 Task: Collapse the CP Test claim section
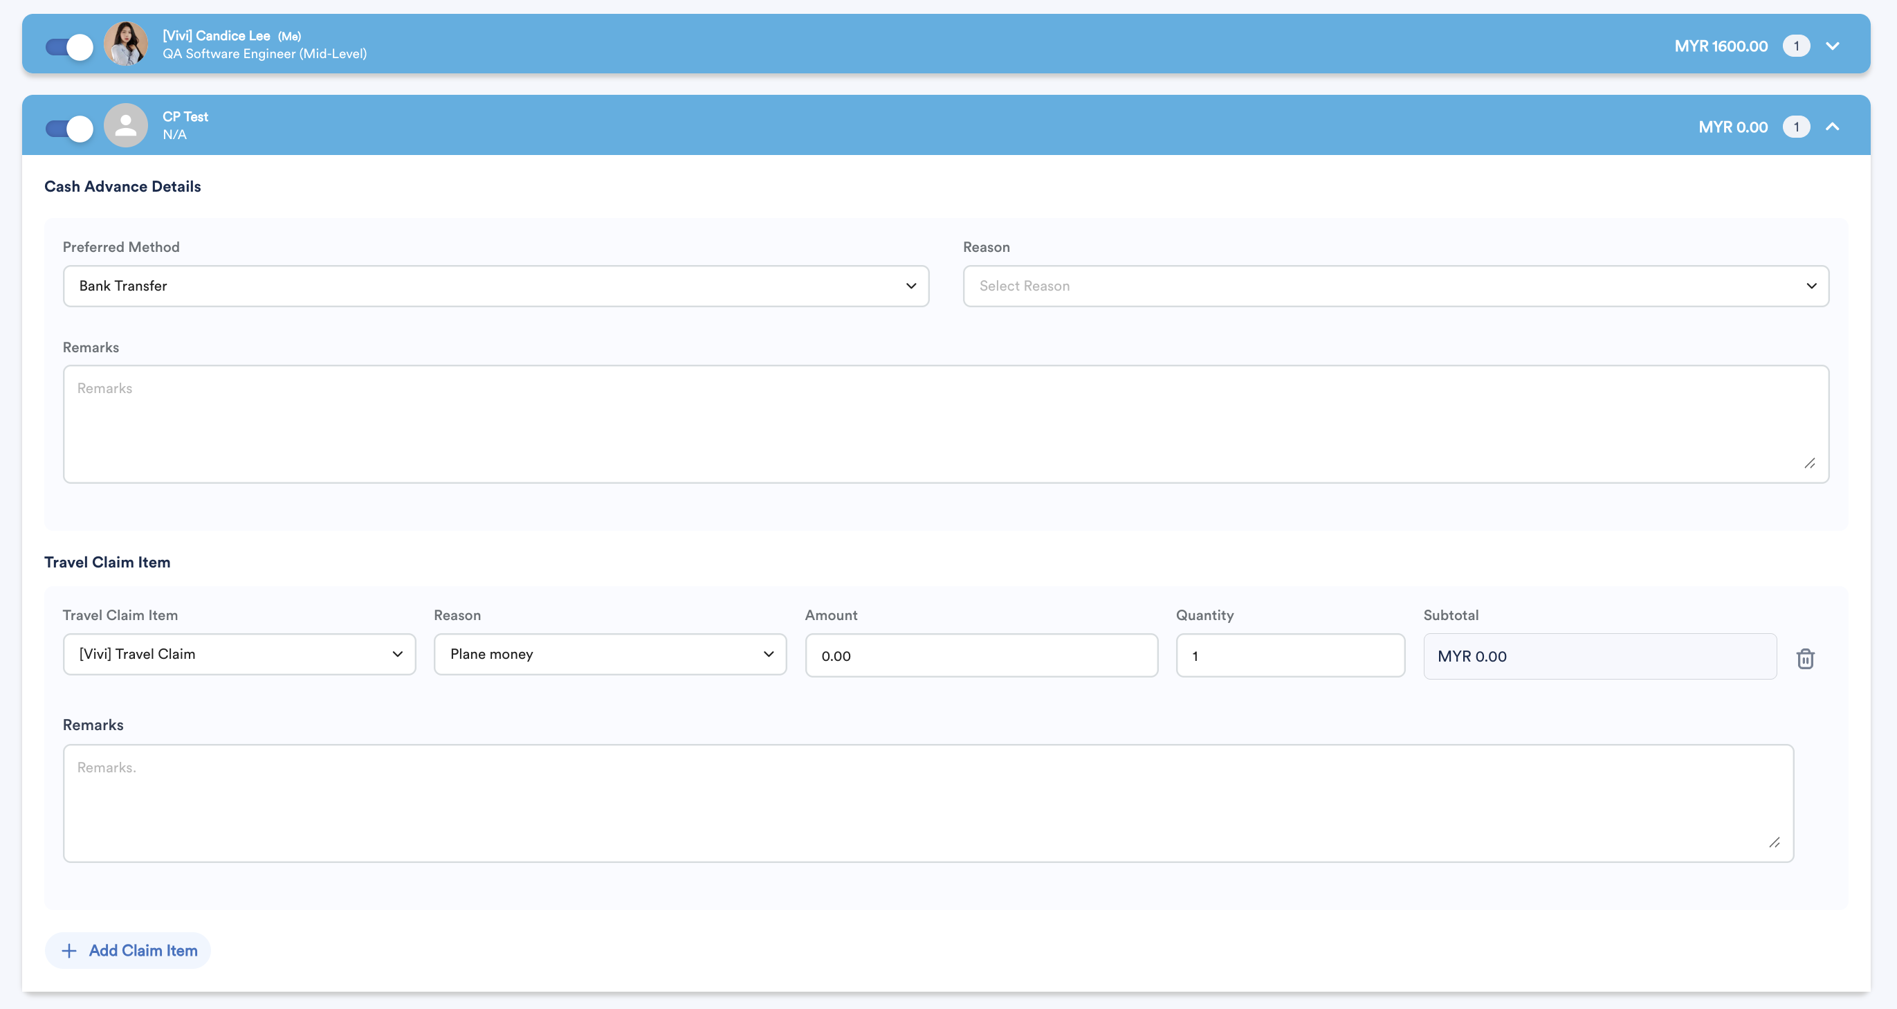click(1832, 127)
